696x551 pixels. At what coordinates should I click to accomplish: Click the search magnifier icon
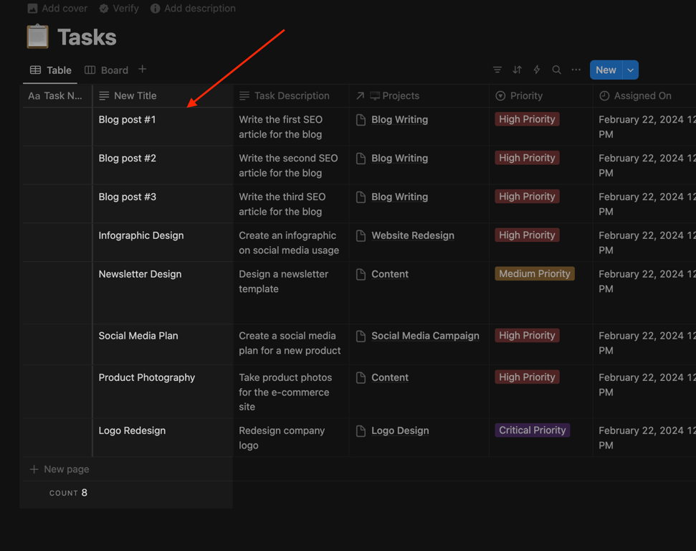pos(556,70)
